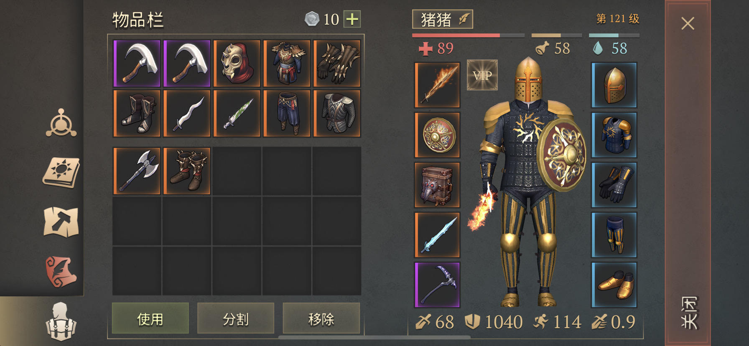Click the VIP badge
749x346 pixels.
[x=482, y=75]
